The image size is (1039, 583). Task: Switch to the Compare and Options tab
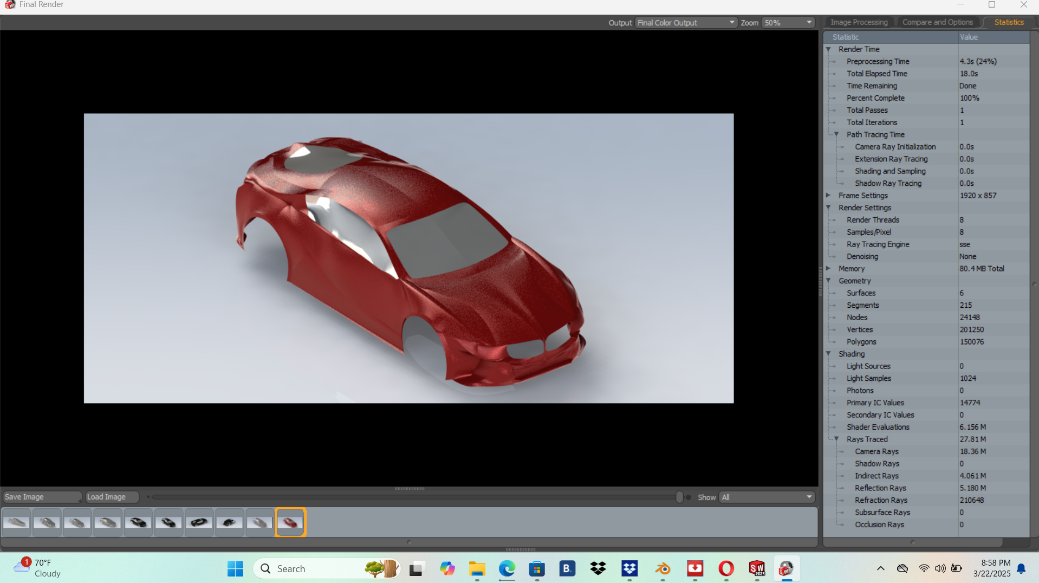(937, 22)
